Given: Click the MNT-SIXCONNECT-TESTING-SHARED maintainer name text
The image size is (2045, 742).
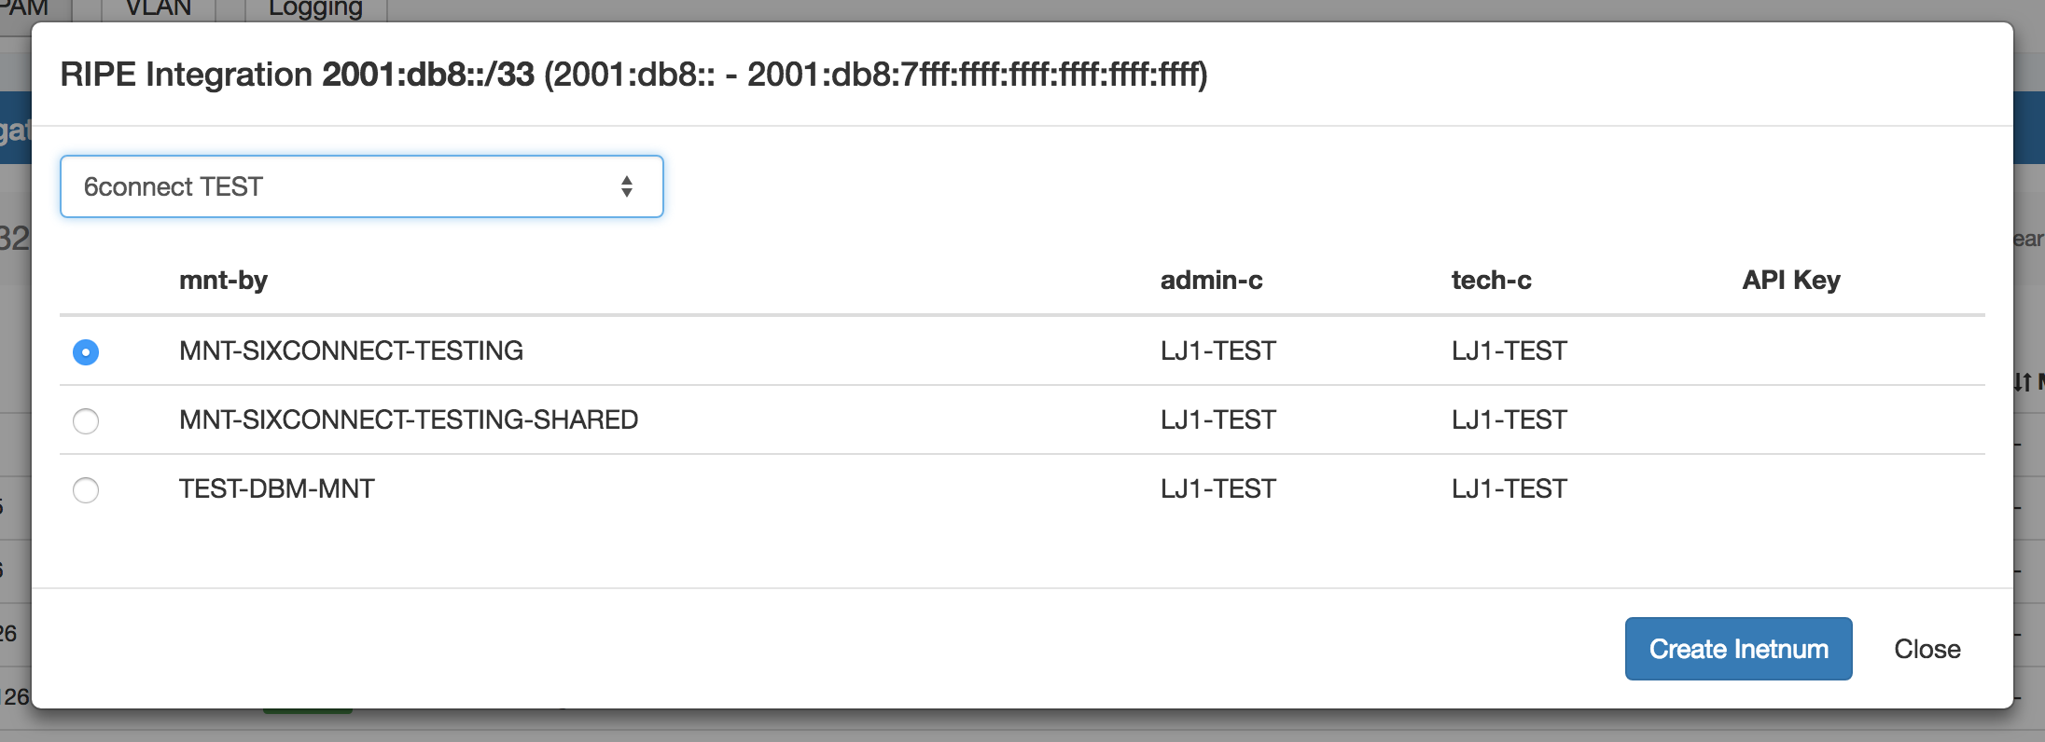Looking at the screenshot, I should coord(409,419).
